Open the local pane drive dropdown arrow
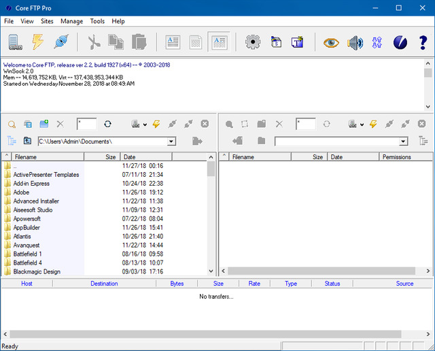The height and width of the screenshot is (351, 435). (144, 124)
